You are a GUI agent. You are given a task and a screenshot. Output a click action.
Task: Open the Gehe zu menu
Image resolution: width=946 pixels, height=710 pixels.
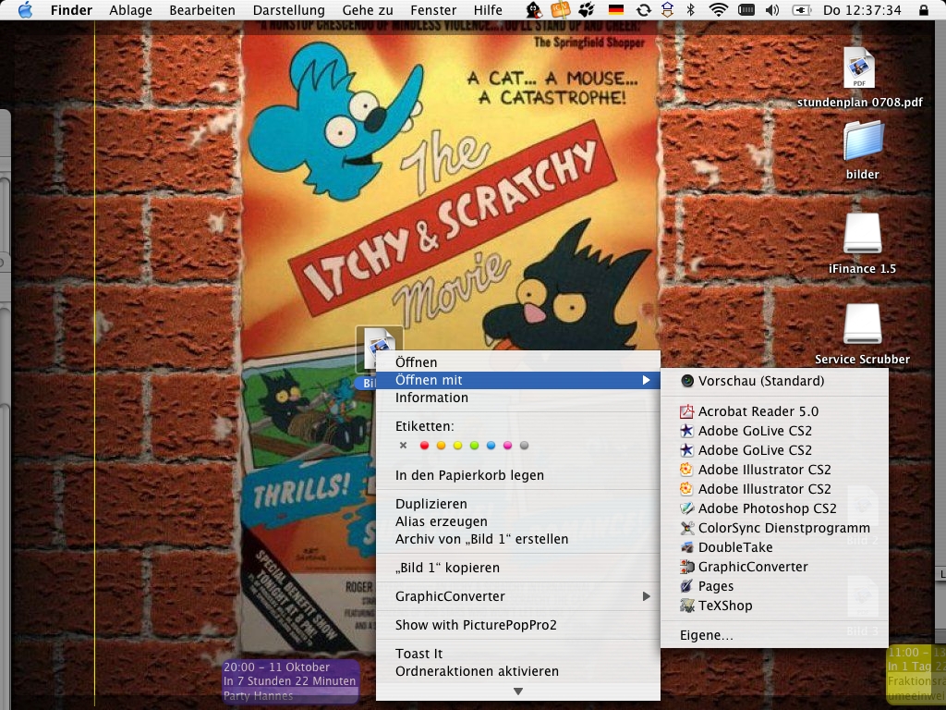[368, 9]
